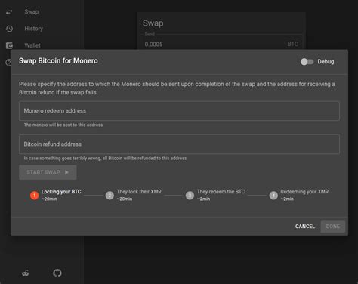
Task: Click the START SWAP button
Action: pos(48,172)
